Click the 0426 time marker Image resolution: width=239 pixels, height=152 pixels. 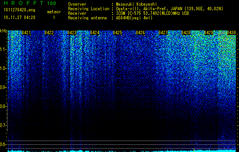(x=140, y=33)
